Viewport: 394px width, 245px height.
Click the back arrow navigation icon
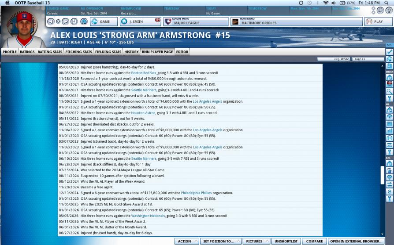coord(50,22)
